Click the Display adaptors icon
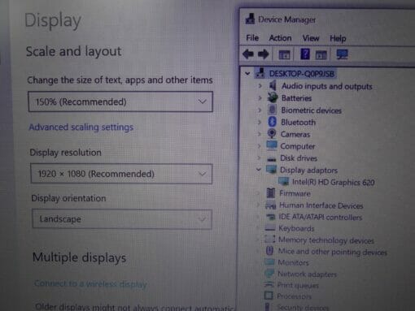Screen dimensions: 415x311 point(271,170)
